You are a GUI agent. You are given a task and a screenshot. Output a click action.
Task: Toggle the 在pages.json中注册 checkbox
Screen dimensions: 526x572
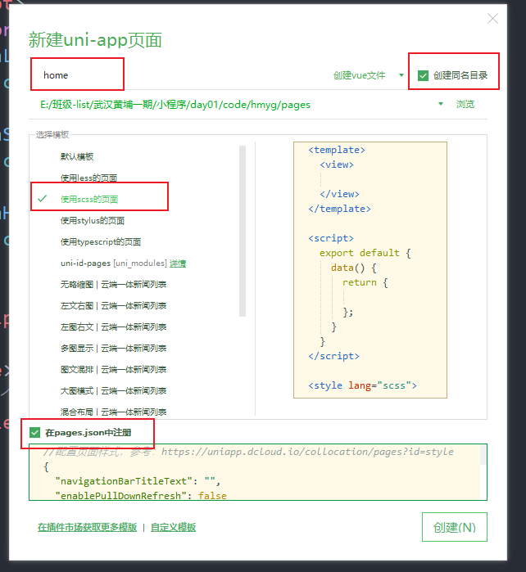click(x=34, y=433)
